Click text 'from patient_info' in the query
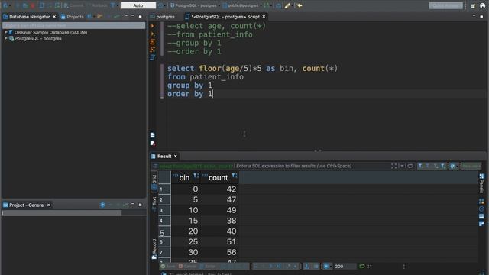The image size is (489, 275). pos(206,77)
